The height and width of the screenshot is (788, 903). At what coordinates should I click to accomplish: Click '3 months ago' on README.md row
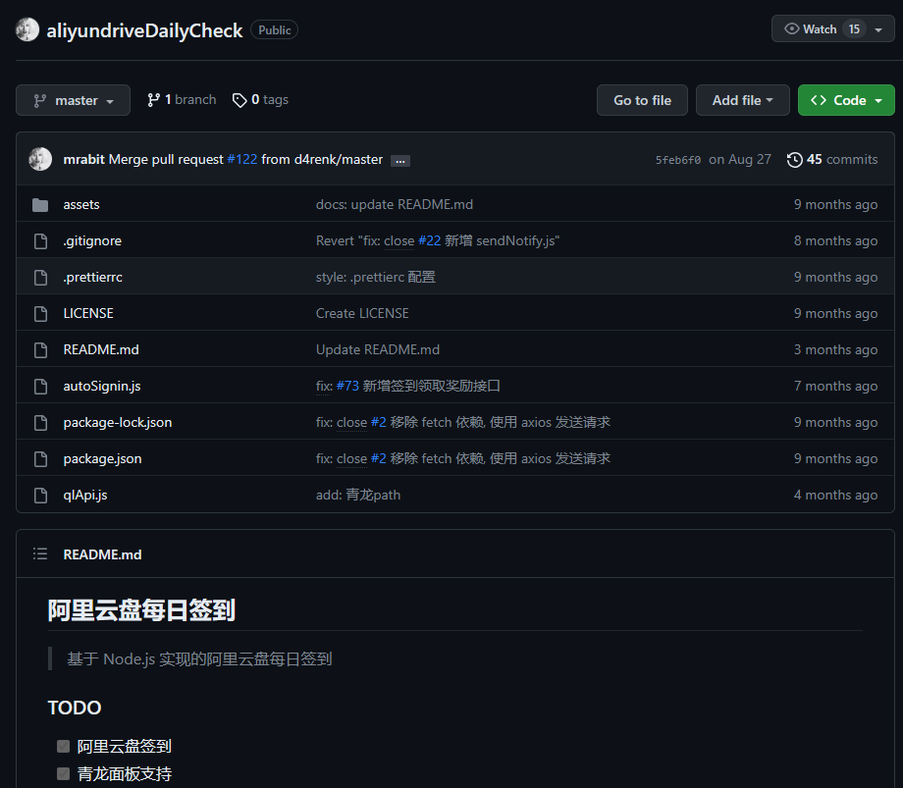(835, 349)
